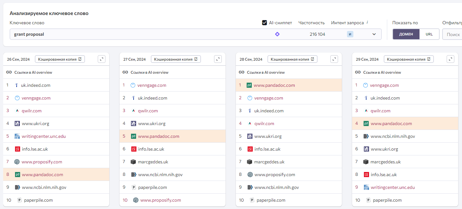The height and width of the screenshot is (209, 462).
Task: Click link icon in 27 Сен AI overview header
Action: pos(125,72)
